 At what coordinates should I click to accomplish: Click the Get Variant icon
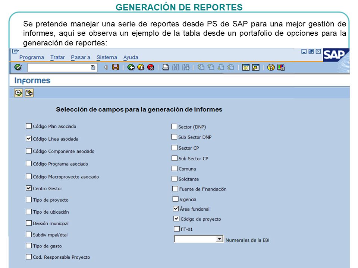(29, 93)
